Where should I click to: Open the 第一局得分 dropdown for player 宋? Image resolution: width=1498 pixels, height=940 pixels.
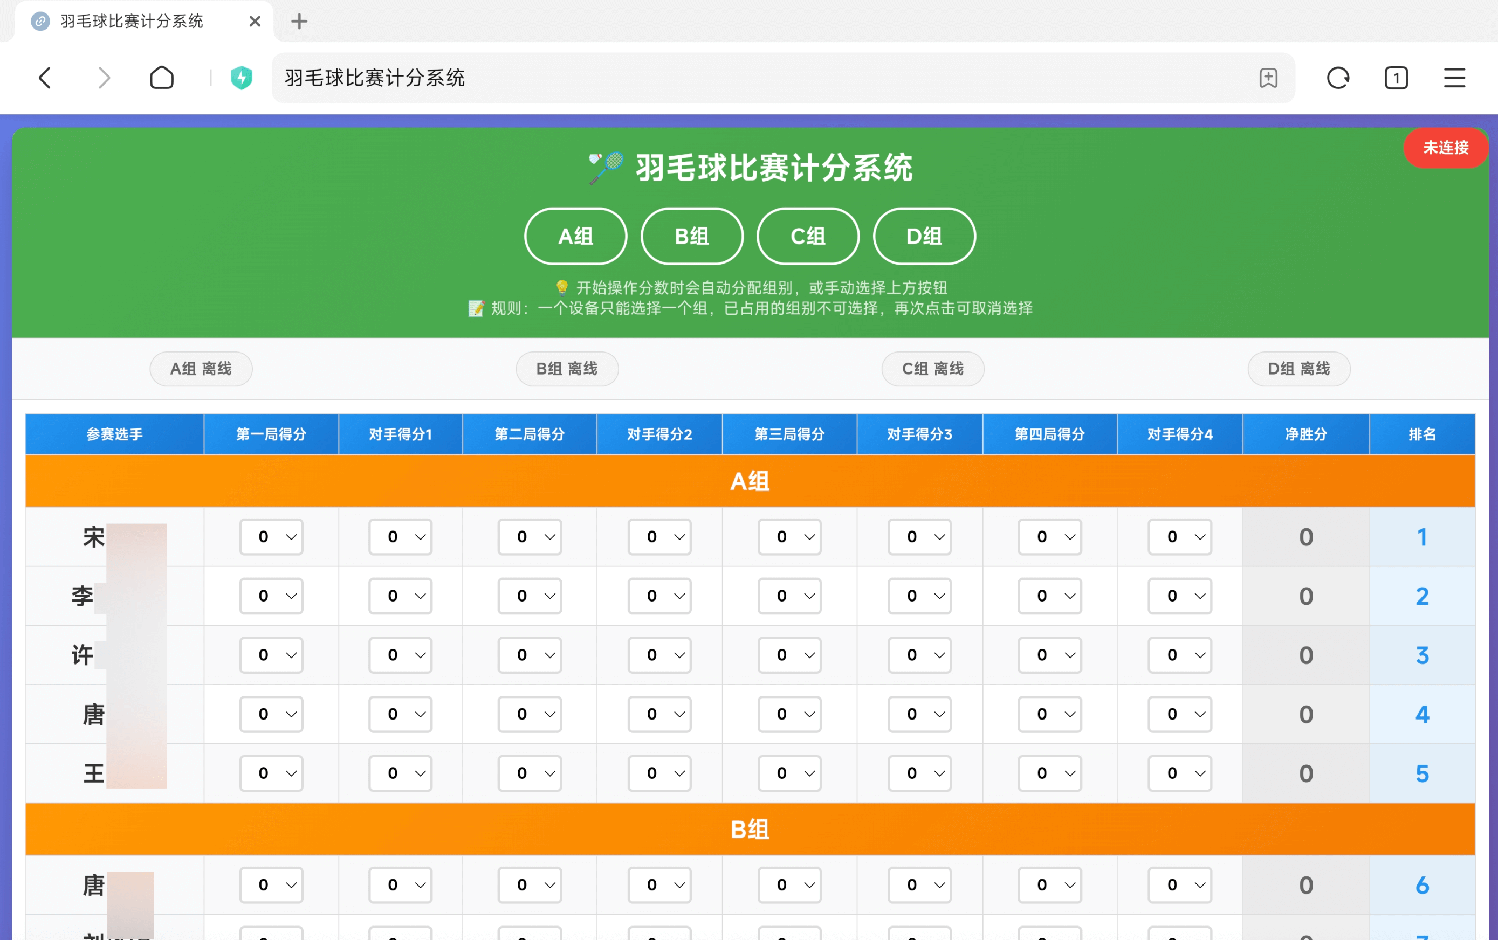point(271,536)
